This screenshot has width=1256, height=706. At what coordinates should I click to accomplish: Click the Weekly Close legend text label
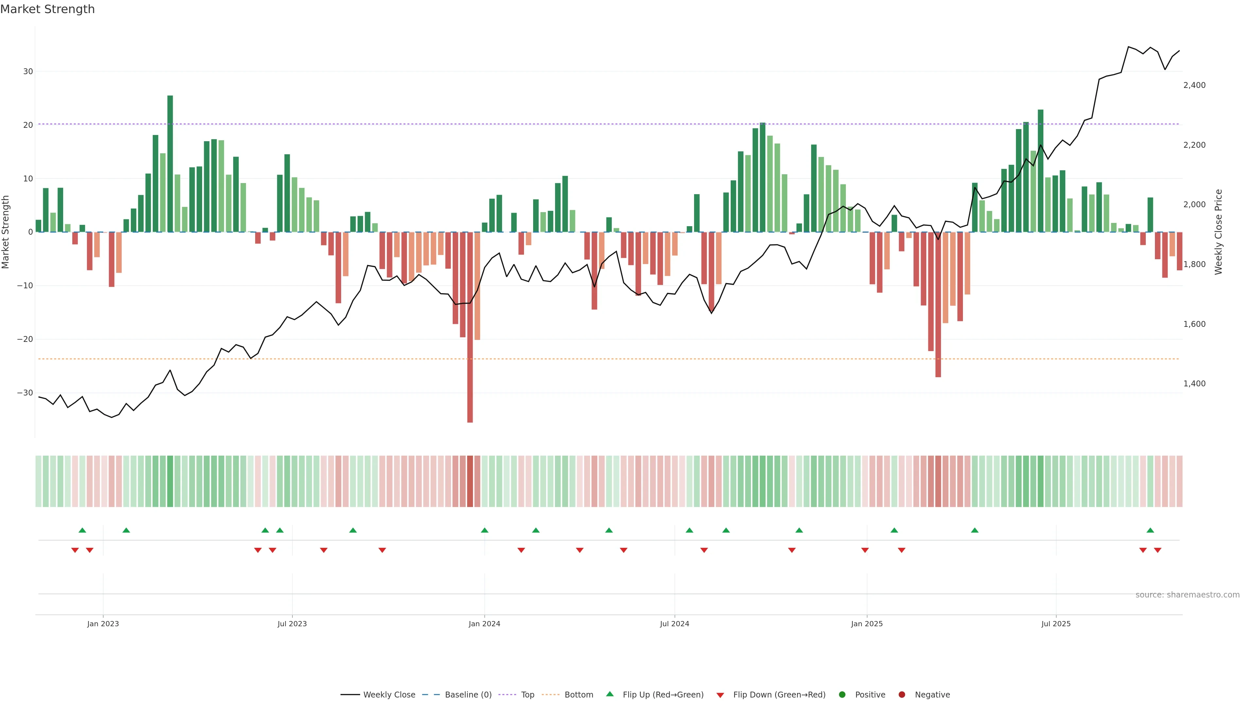click(389, 695)
